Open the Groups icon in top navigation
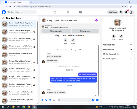The image size is (137, 109). [81, 12]
